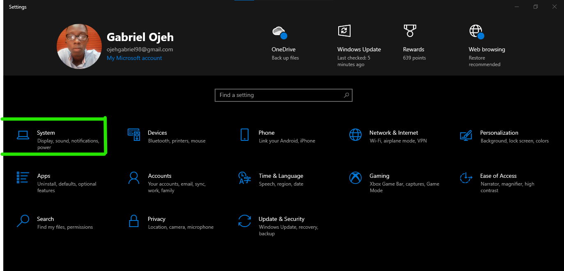Open the OneDrive cloud status tile
Viewport: 564px width, 271px height.
coord(279,32)
